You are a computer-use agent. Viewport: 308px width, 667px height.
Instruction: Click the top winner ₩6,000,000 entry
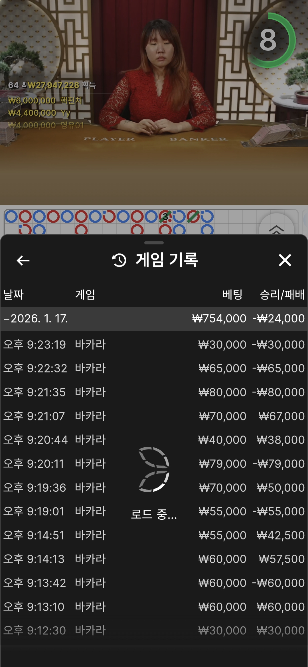(45, 101)
